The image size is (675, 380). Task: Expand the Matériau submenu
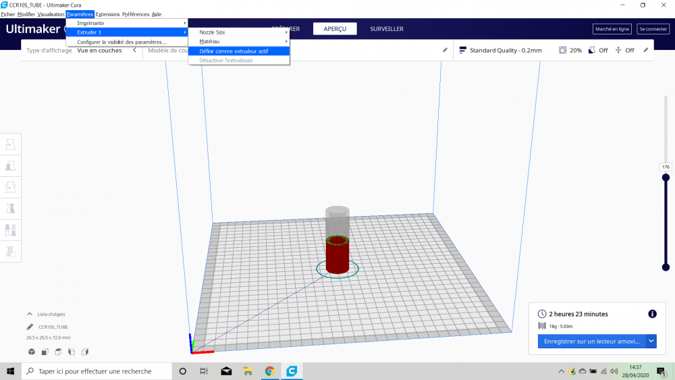coord(239,41)
